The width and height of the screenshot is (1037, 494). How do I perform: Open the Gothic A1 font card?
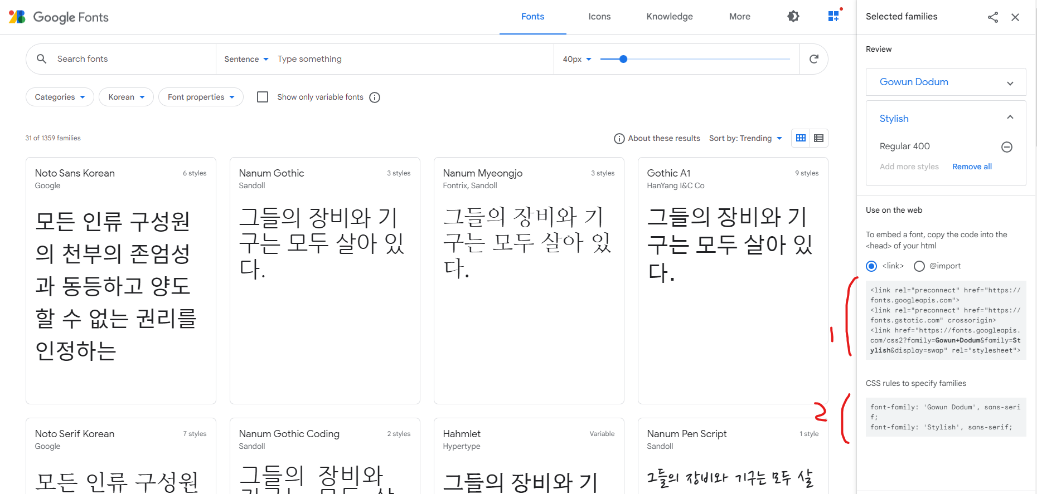click(733, 280)
